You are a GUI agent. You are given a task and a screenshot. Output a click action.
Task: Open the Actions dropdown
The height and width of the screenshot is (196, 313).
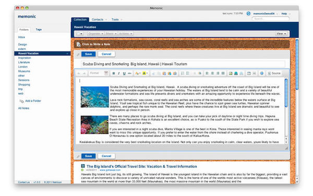[x=125, y=33]
